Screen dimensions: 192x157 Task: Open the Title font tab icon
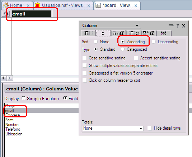[x=149, y=33]
